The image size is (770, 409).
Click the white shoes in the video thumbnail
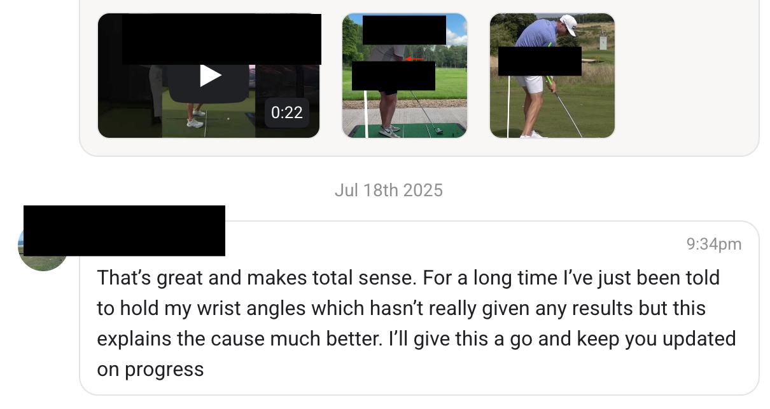pos(195,118)
